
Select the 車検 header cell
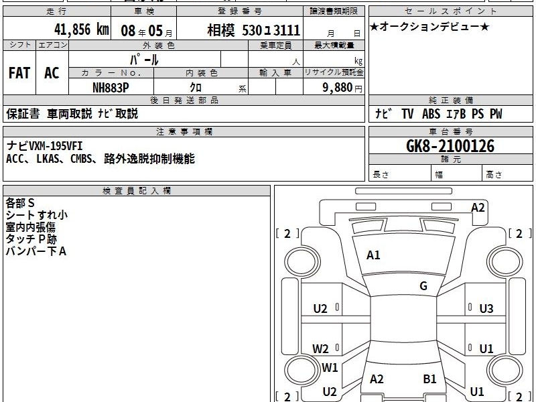(x=144, y=11)
